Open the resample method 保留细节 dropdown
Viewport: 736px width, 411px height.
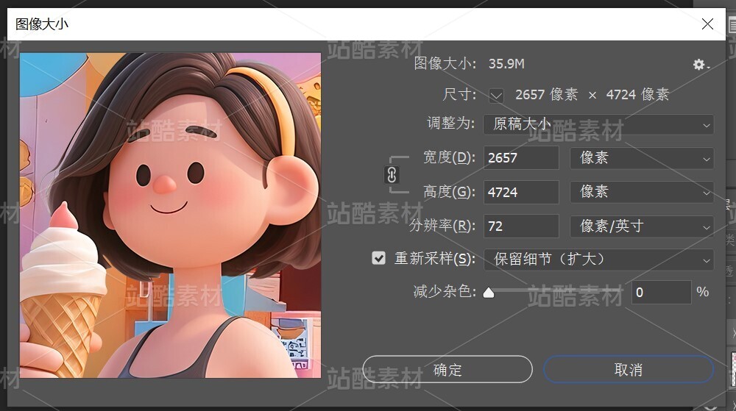[598, 259]
